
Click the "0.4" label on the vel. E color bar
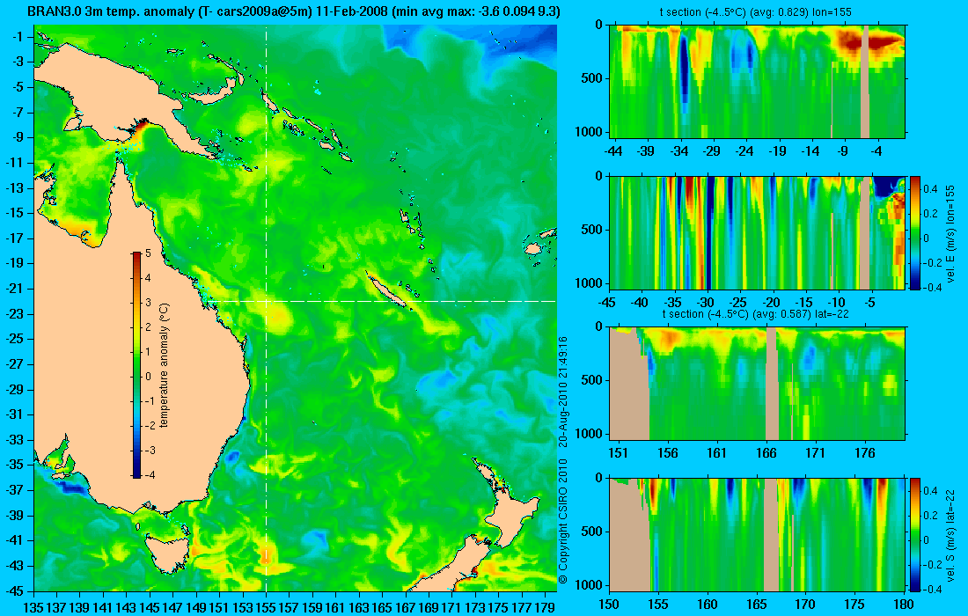(x=930, y=189)
